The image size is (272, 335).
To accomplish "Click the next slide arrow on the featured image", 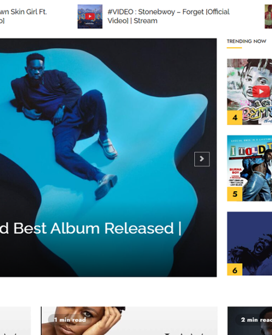I will tap(202, 159).
